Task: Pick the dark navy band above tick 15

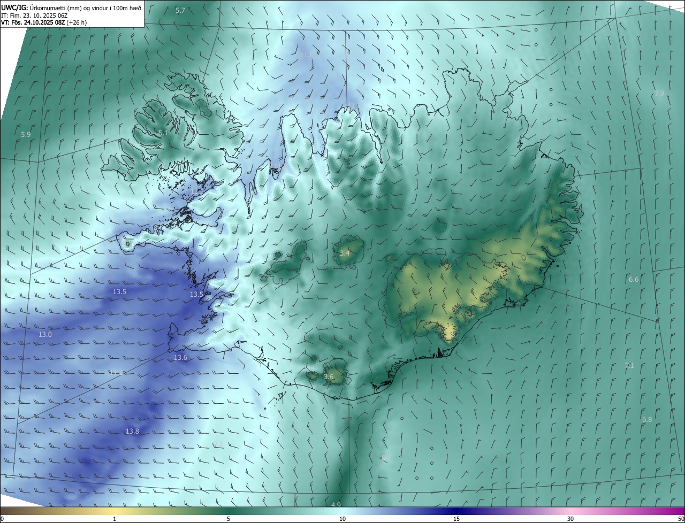Action: 456,511
